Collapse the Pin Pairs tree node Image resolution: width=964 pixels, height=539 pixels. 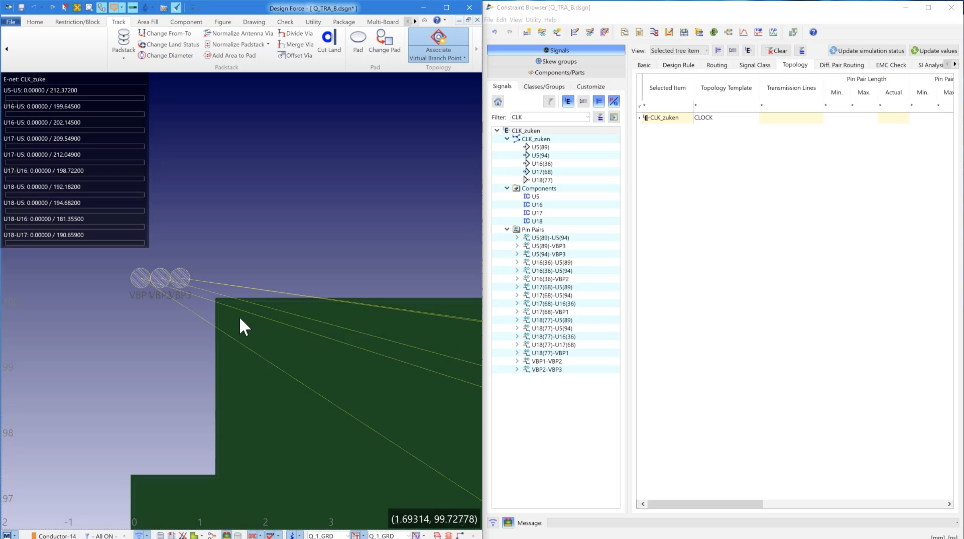point(507,229)
